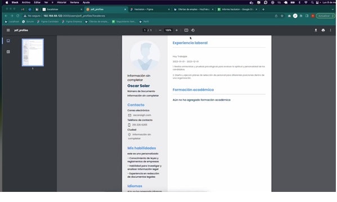Open a new browser tab

[x=263, y=10]
